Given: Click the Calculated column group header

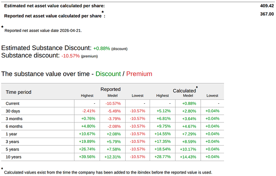Looking at the screenshot, I should (184, 91).
